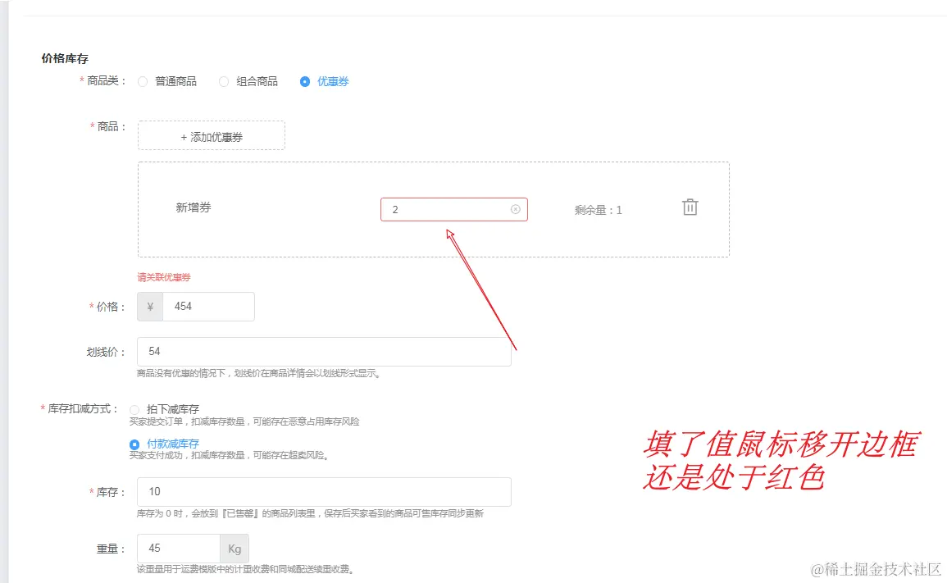Viewport: 947px width, 583px height.
Task: Click the 买家支付成功 description text
Action: click(x=230, y=456)
